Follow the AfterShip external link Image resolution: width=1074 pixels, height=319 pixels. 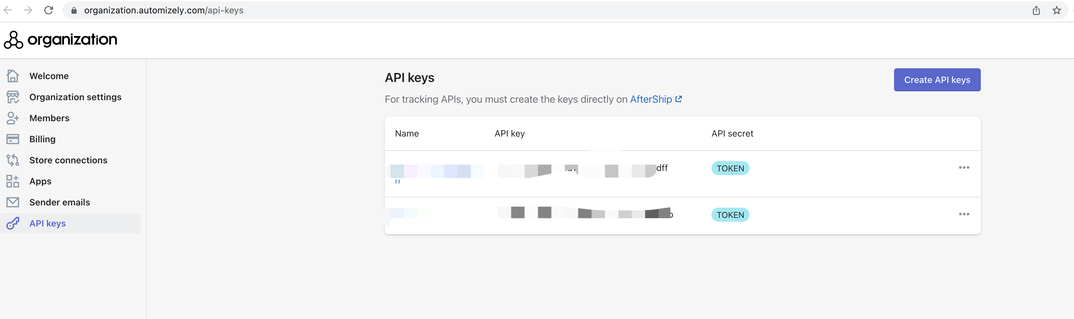coord(655,99)
